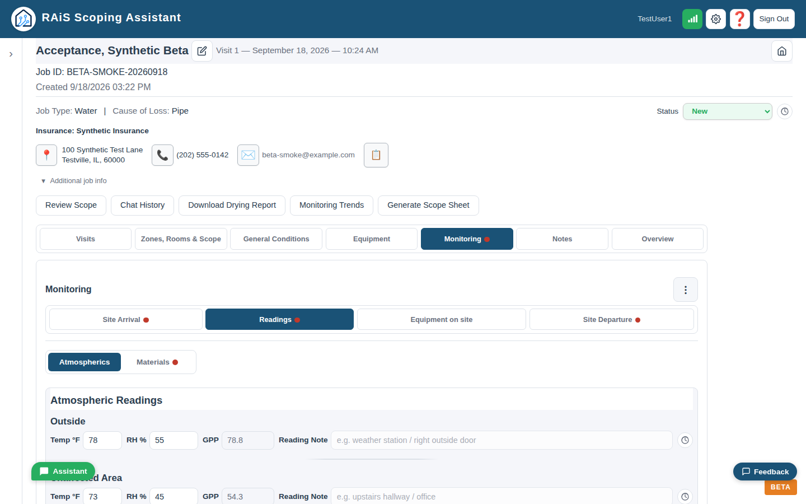806x504 pixels.
Task: Click Download Drying Report
Action: click(x=232, y=206)
